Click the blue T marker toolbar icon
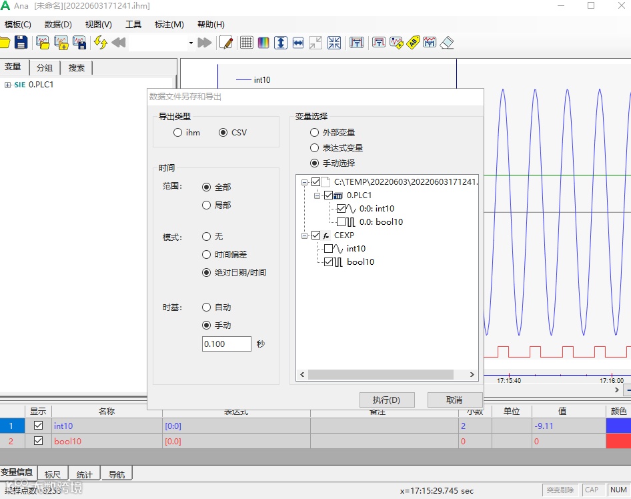The height and width of the screenshot is (499, 631). click(x=357, y=42)
